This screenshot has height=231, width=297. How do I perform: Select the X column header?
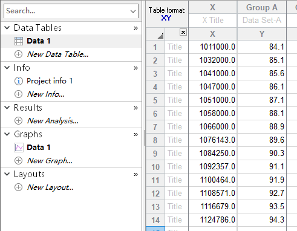(x=213, y=7)
